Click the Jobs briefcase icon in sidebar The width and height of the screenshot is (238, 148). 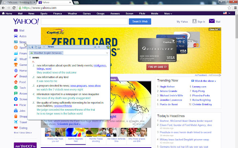[16, 111]
